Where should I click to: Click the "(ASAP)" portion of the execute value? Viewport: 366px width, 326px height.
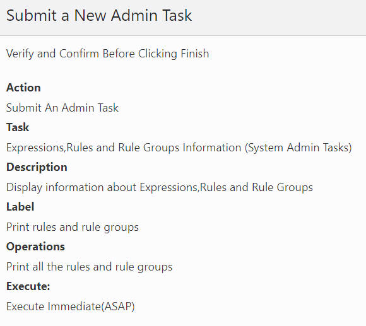(118, 306)
